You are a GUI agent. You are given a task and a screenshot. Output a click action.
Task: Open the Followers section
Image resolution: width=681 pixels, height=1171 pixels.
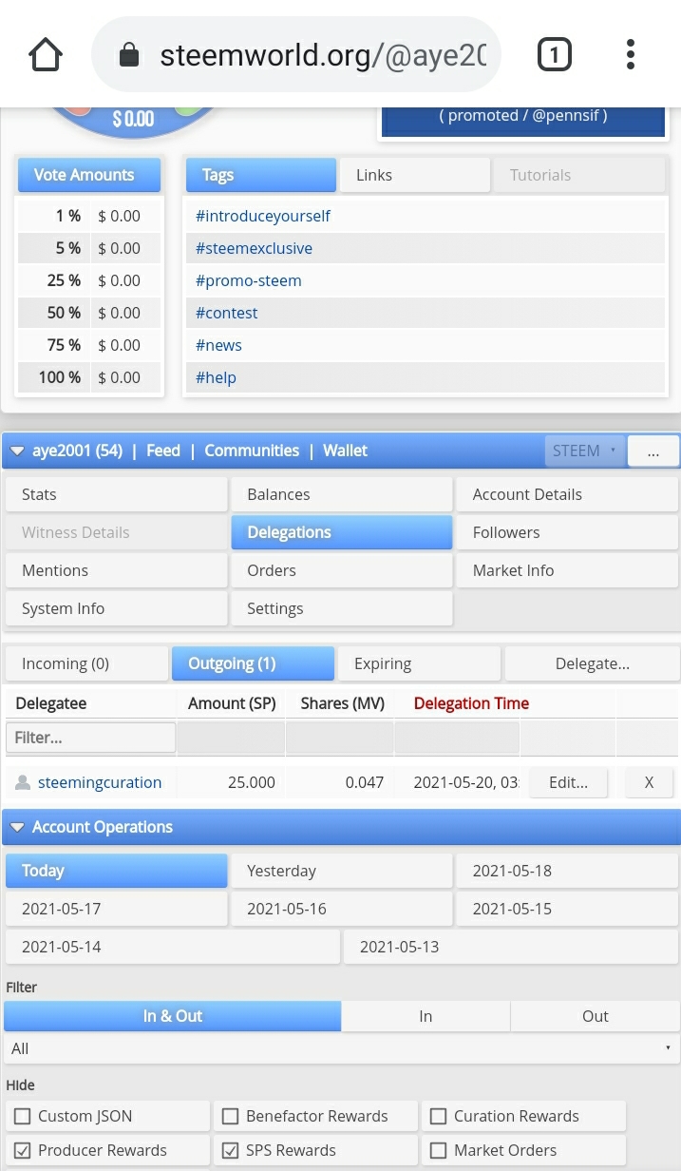pyautogui.click(x=567, y=532)
